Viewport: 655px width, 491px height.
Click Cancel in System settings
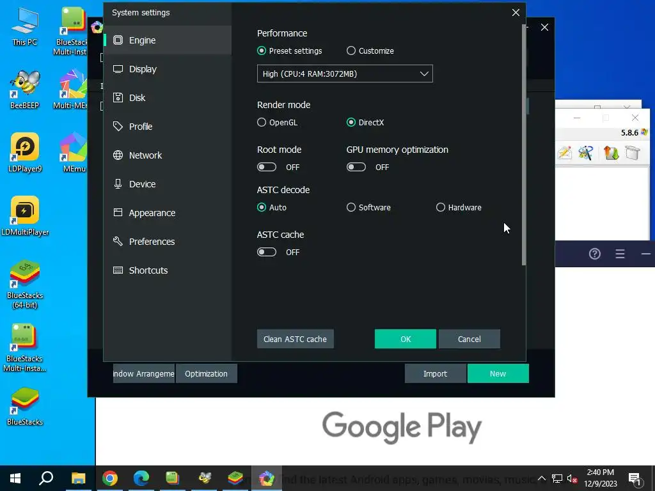(469, 339)
